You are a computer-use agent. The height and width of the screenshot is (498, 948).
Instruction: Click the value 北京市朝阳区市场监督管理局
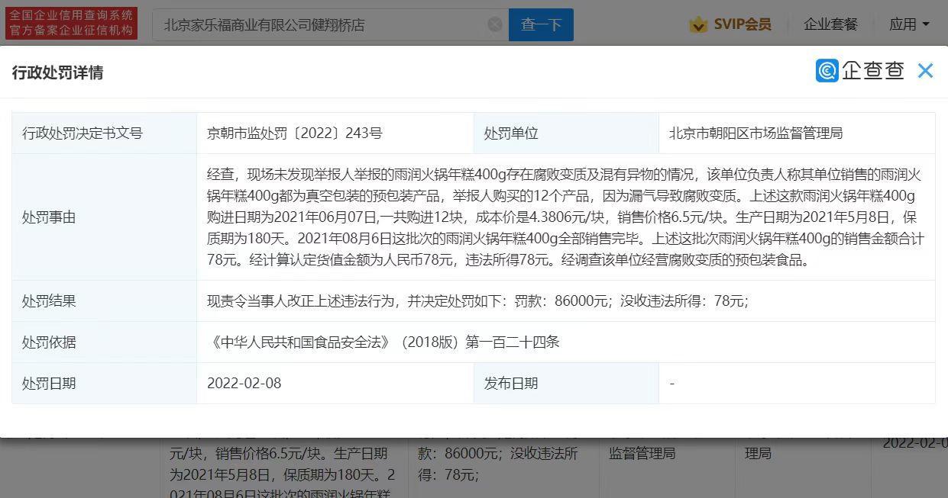click(755, 133)
